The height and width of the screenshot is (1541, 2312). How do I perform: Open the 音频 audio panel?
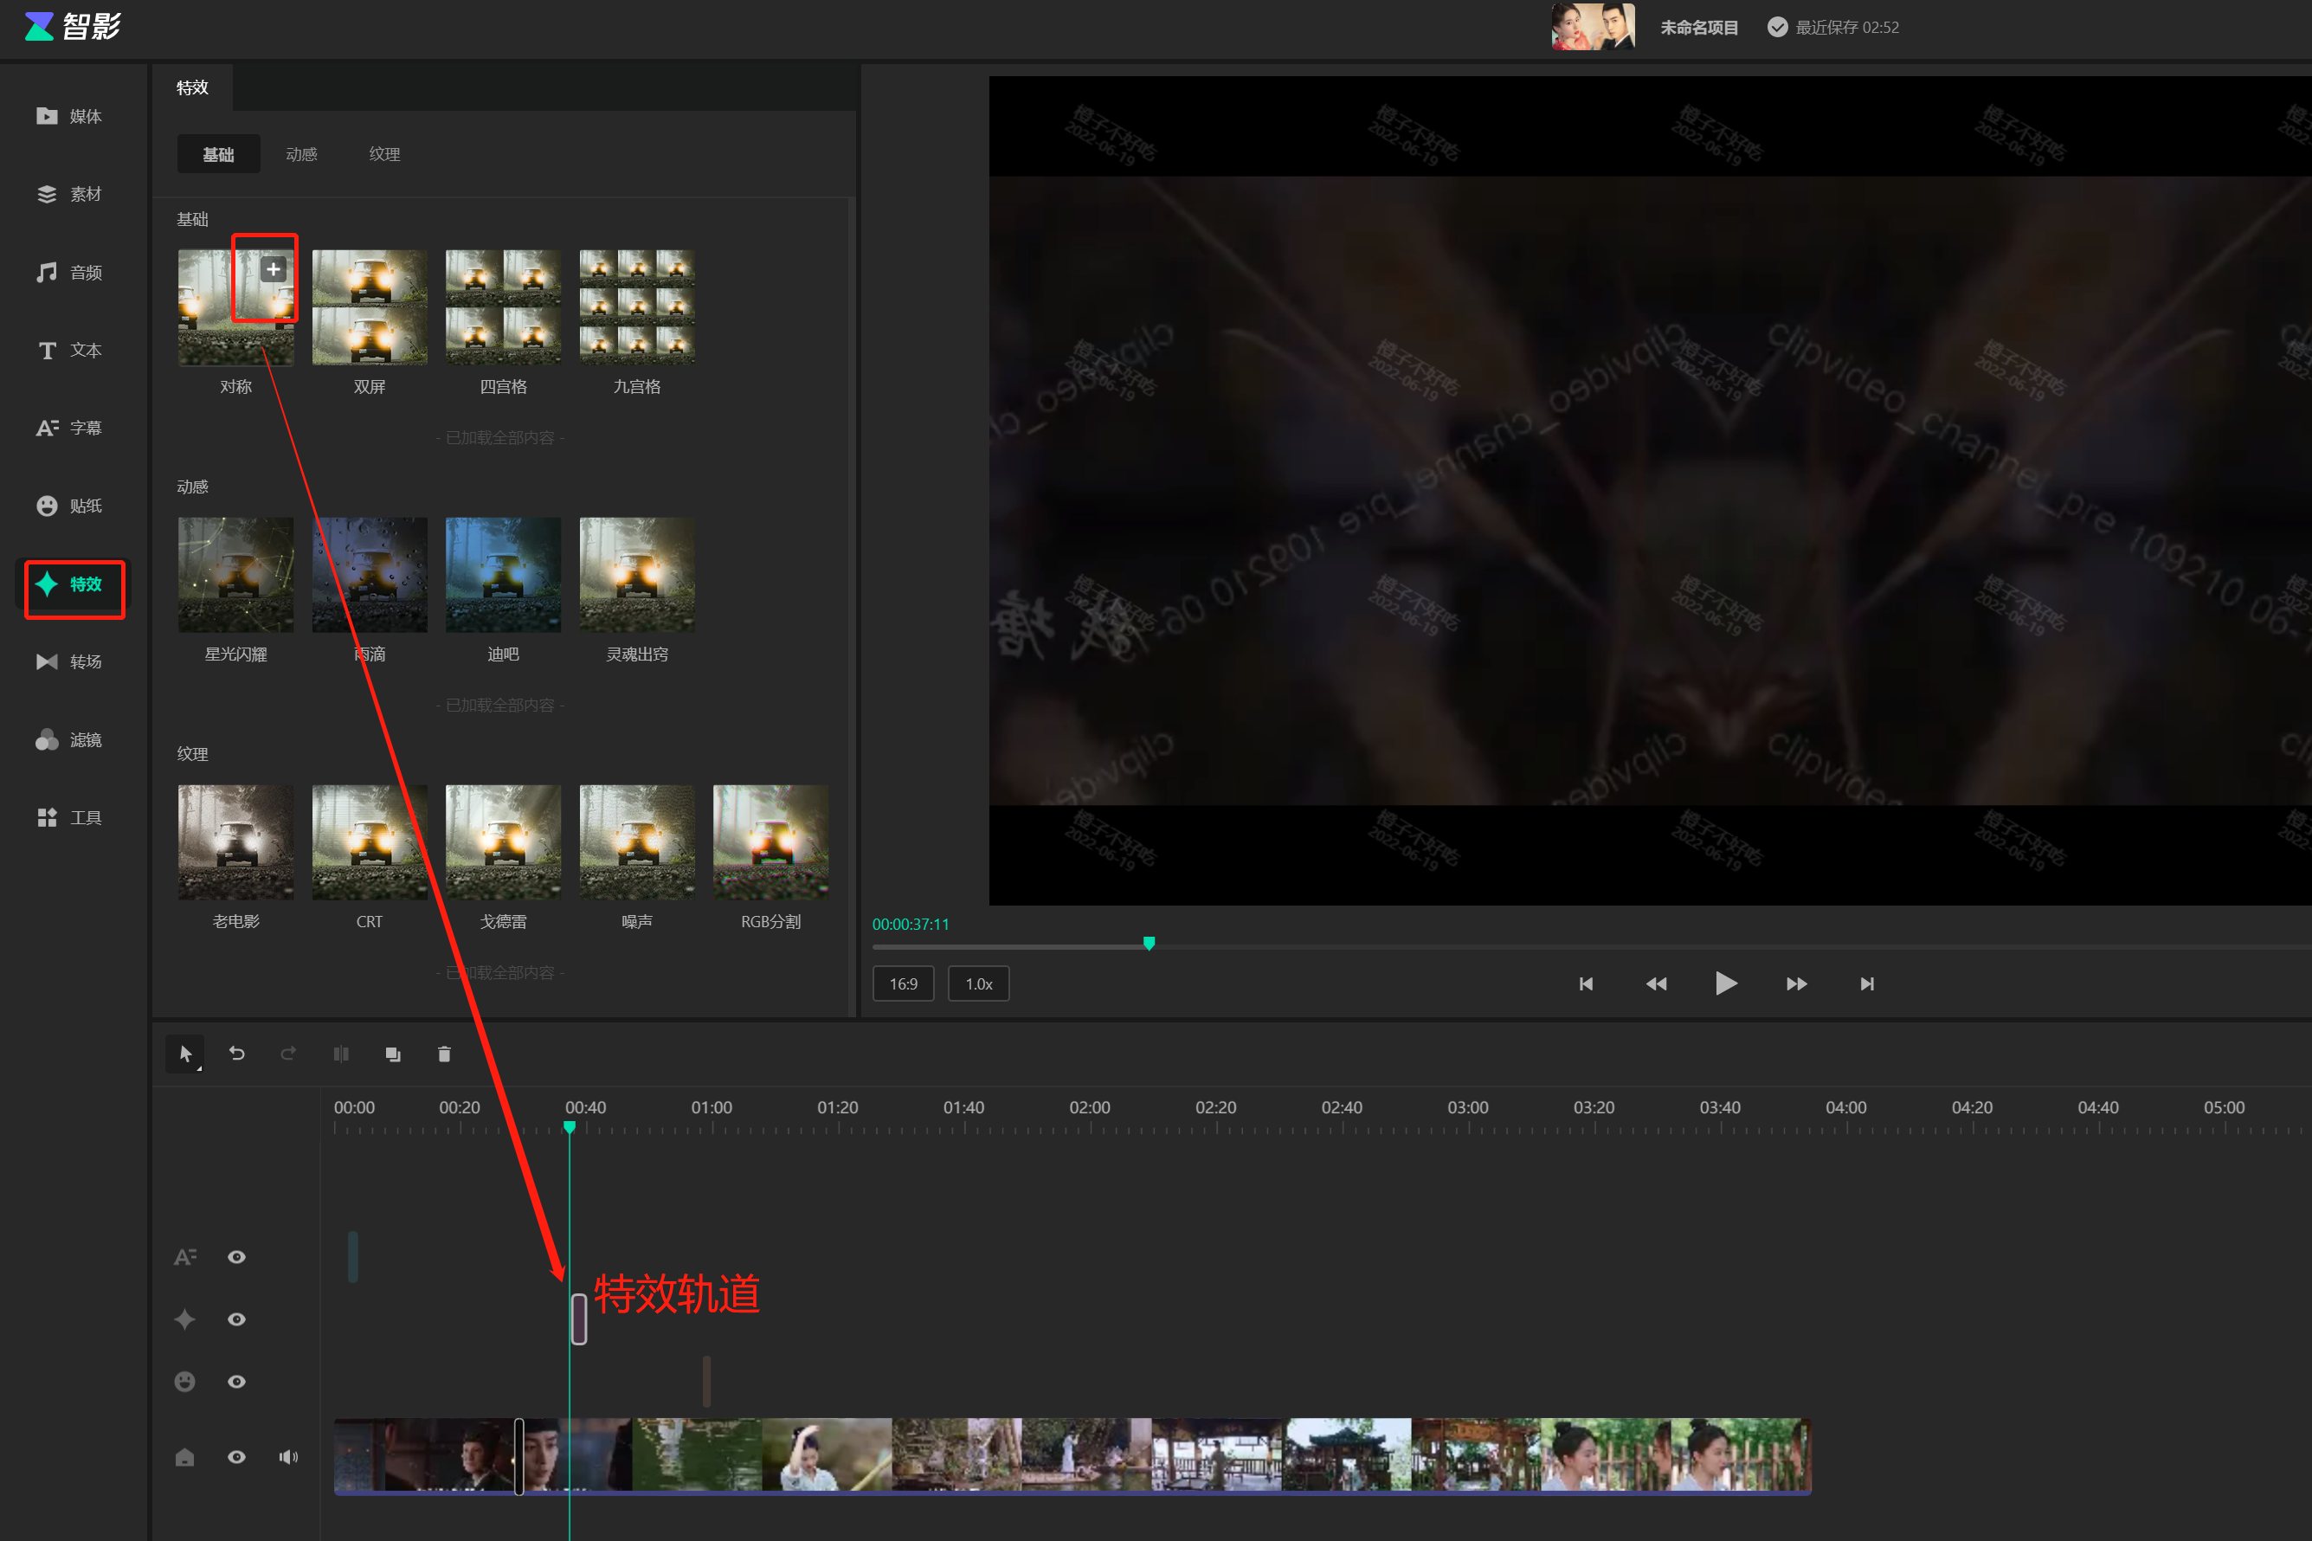pos(70,272)
